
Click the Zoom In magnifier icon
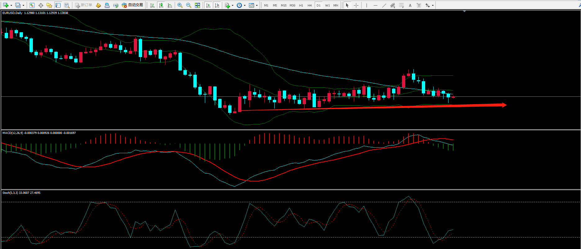pyautogui.click(x=180, y=5)
